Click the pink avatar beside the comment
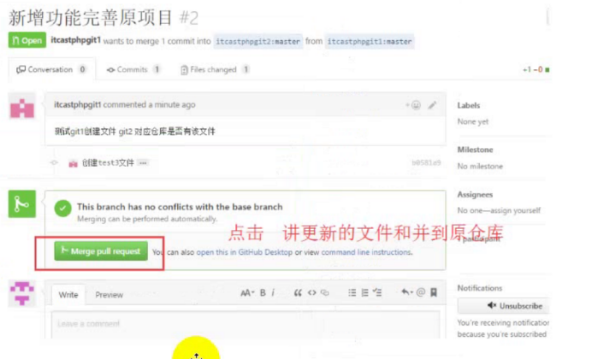The height and width of the screenshot is (359, 592). (22, 107)
